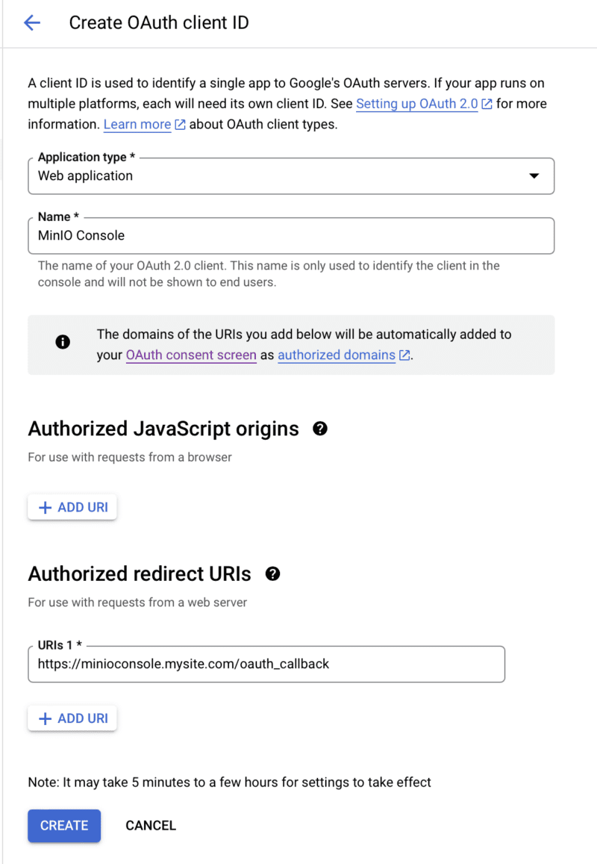Click plus icon under JavaScript origins
Image resolution: width=597 pixels, height=864 pixels.
45,508
